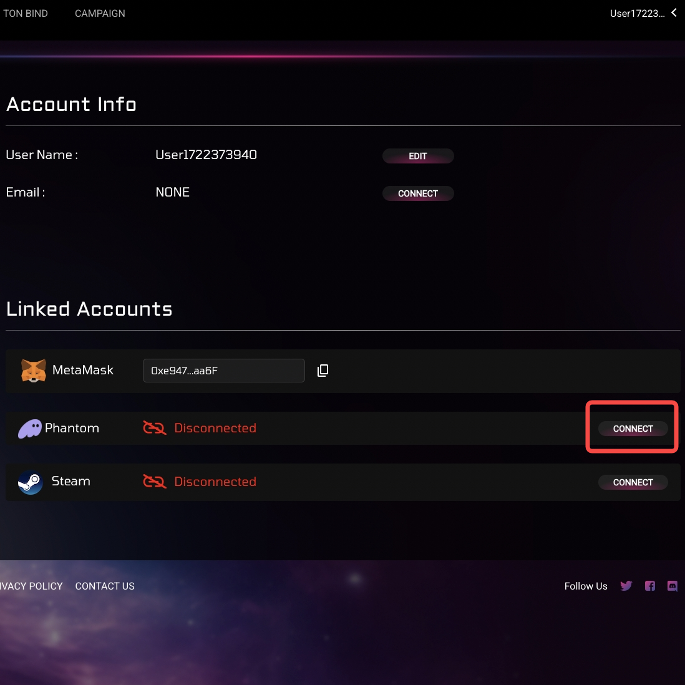Open the TON BIND menu
The width and height of the screenshot is (685, 685).
tap(26, 14)
